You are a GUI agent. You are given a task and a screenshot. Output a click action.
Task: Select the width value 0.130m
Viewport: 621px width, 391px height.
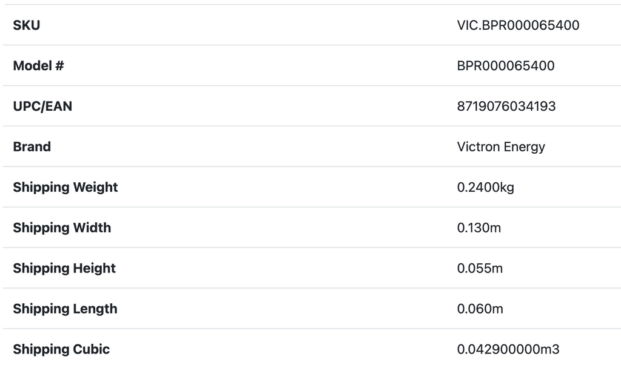click(479, 228)
